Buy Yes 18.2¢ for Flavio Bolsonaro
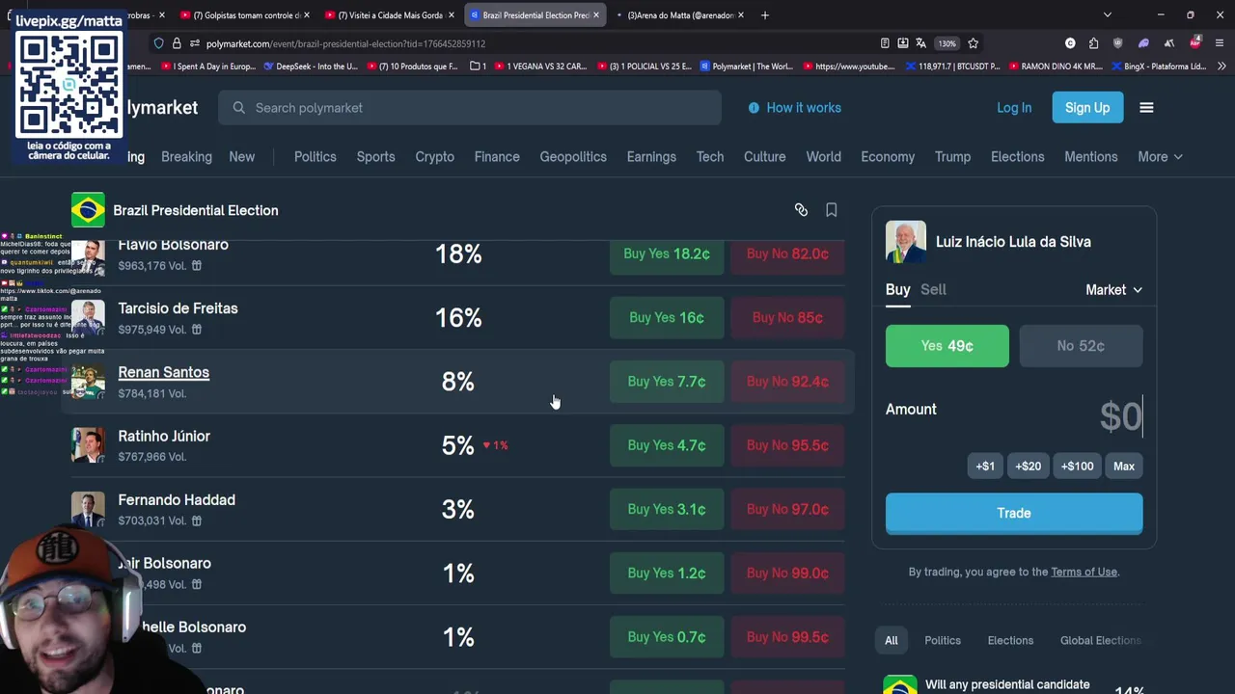 [667, 254]
